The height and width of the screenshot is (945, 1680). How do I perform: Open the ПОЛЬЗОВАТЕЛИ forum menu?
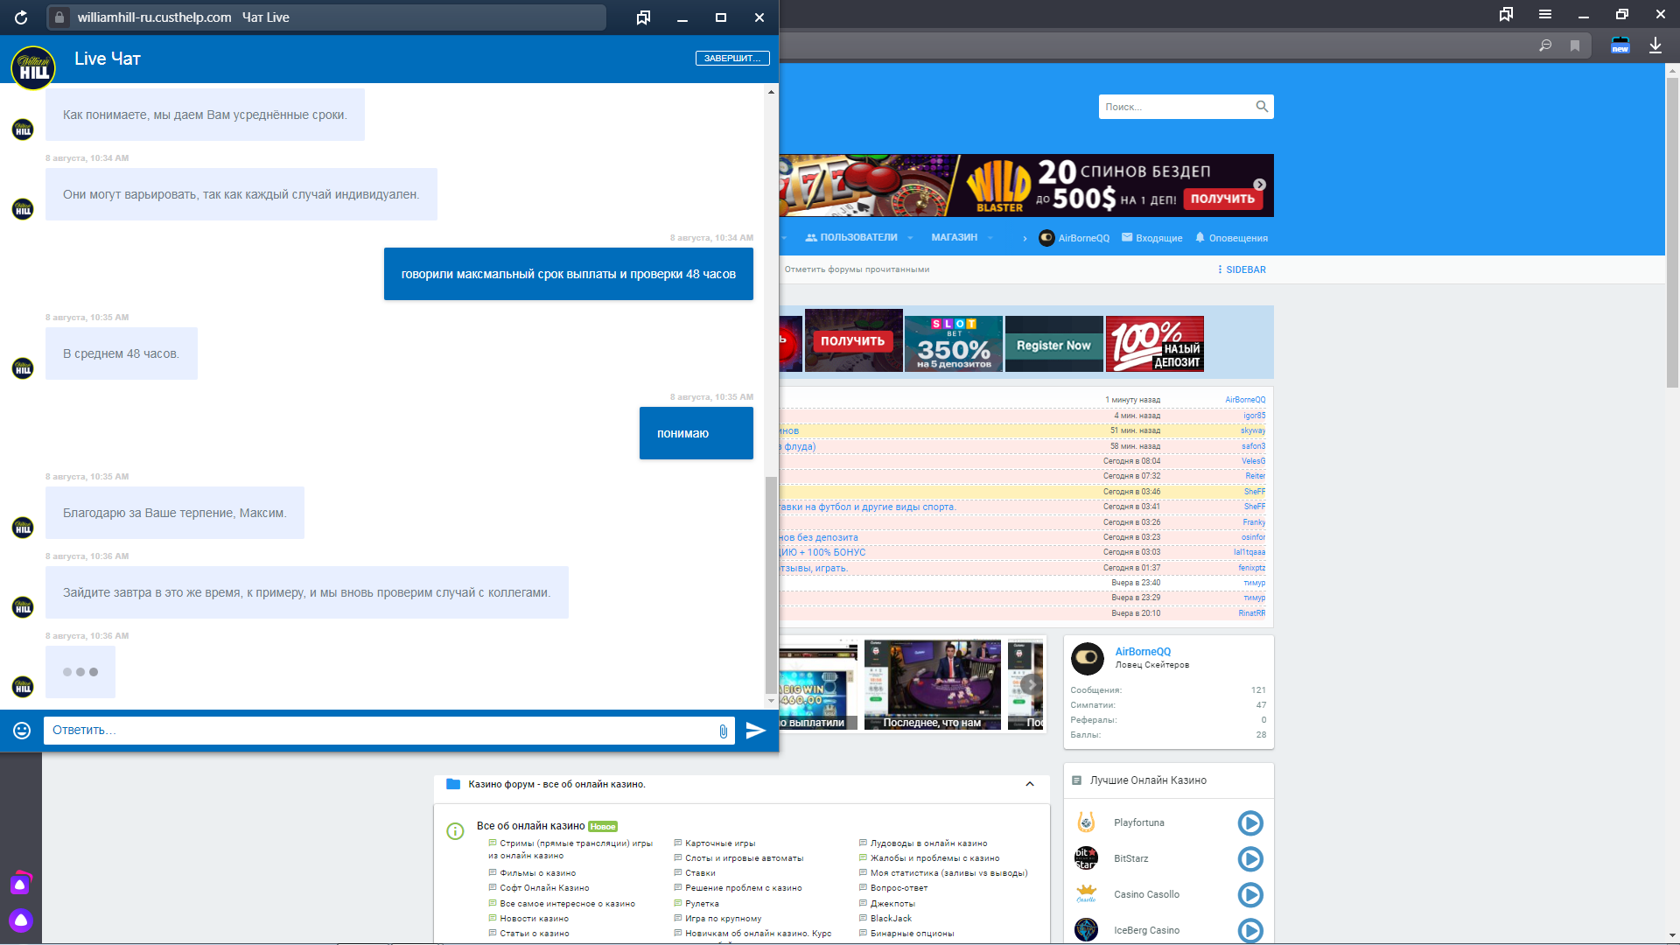coord(852,238)
